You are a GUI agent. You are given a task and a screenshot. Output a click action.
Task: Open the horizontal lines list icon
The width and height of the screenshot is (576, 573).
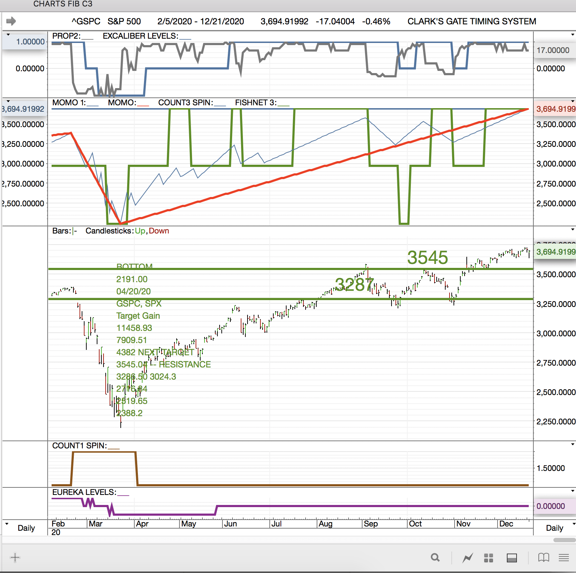click(564, 558)
